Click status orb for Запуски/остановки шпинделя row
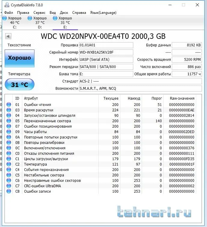Viewport: 207px width, 227px height. point(9,115)
